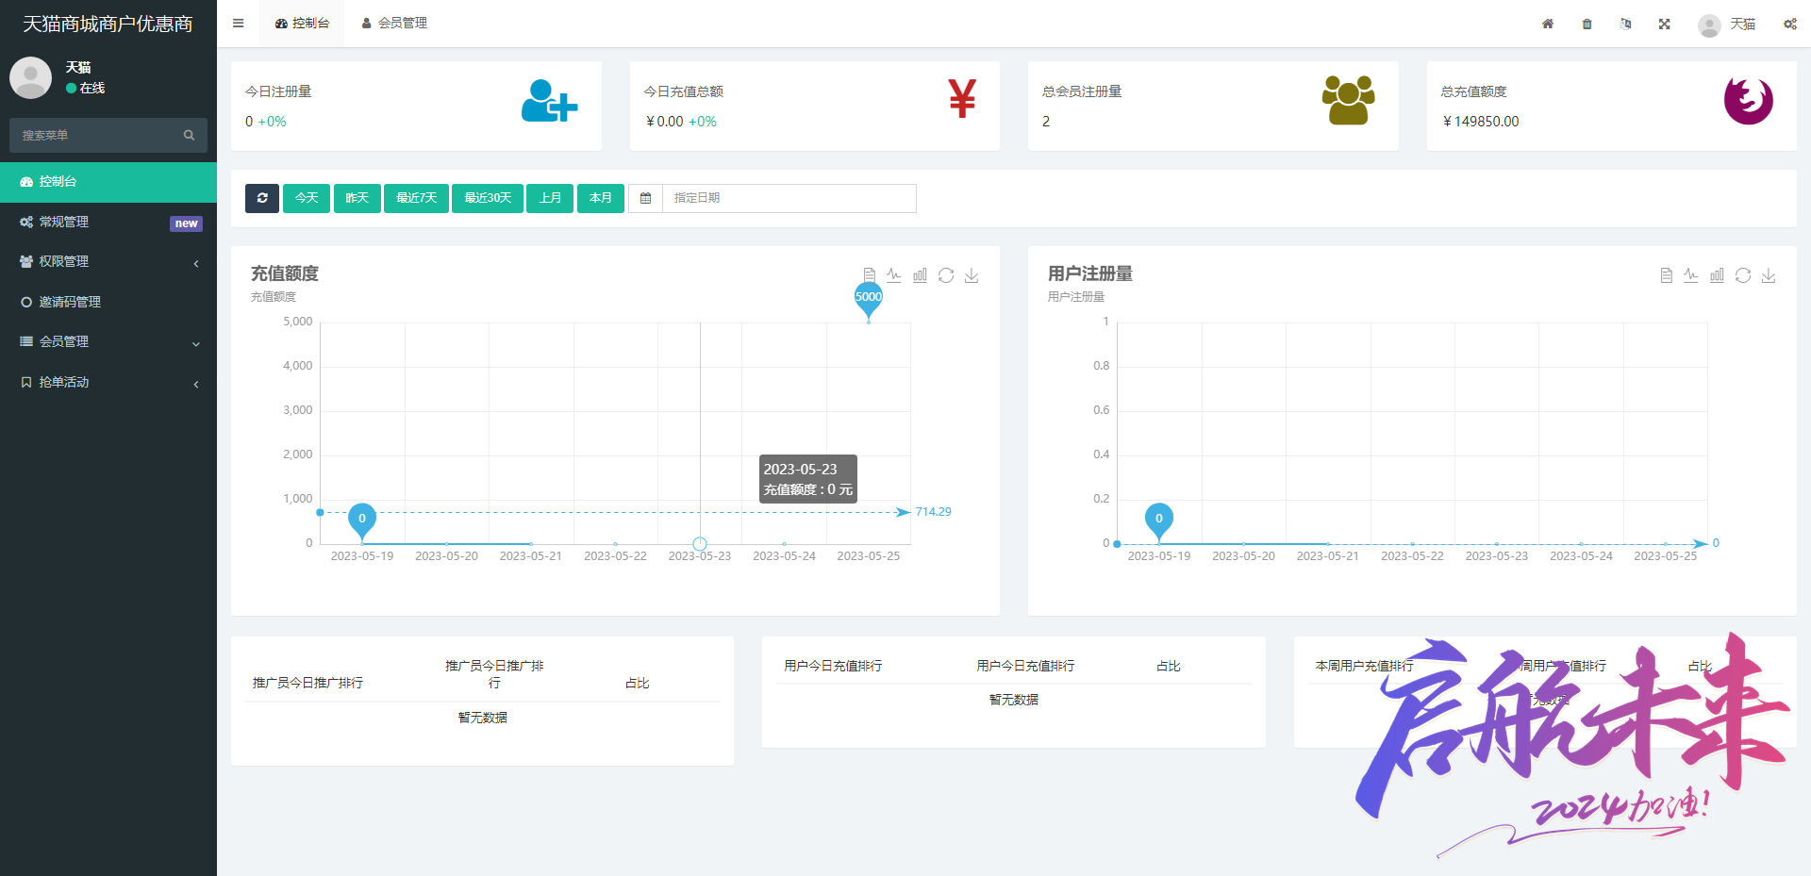Switch 用户注册量 chart to bar type
Image resolution: width=1811 pixels, height=876 pixels.
tap(1717, 275)
